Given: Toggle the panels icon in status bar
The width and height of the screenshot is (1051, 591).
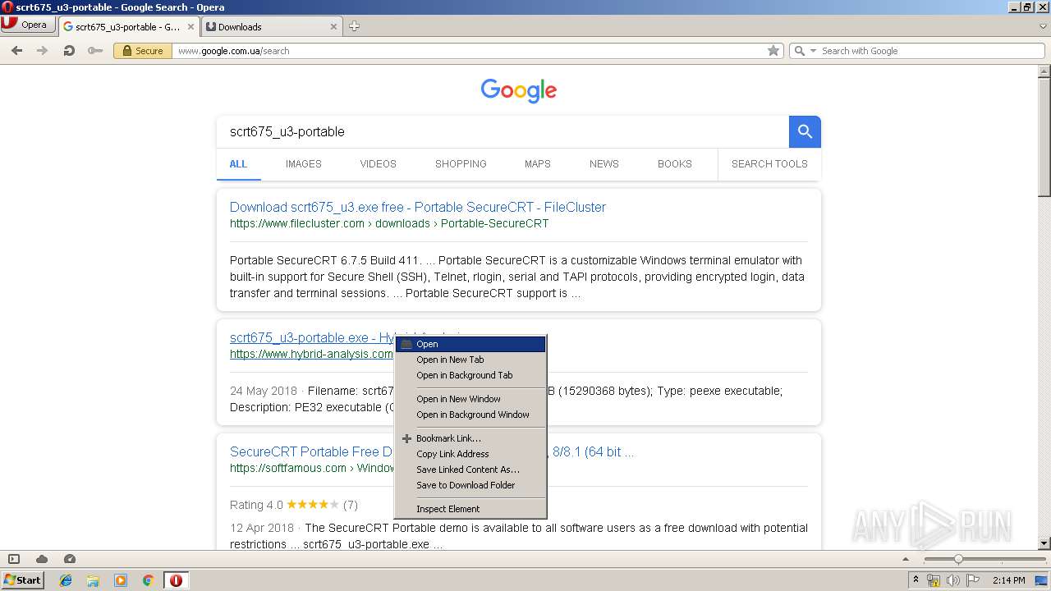Looking at the screenshot, I should point(14,559).
